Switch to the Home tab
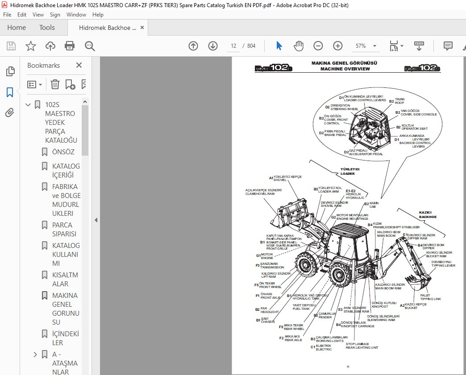Viewport: 466px width, 375px height. (x=17, y=28)
